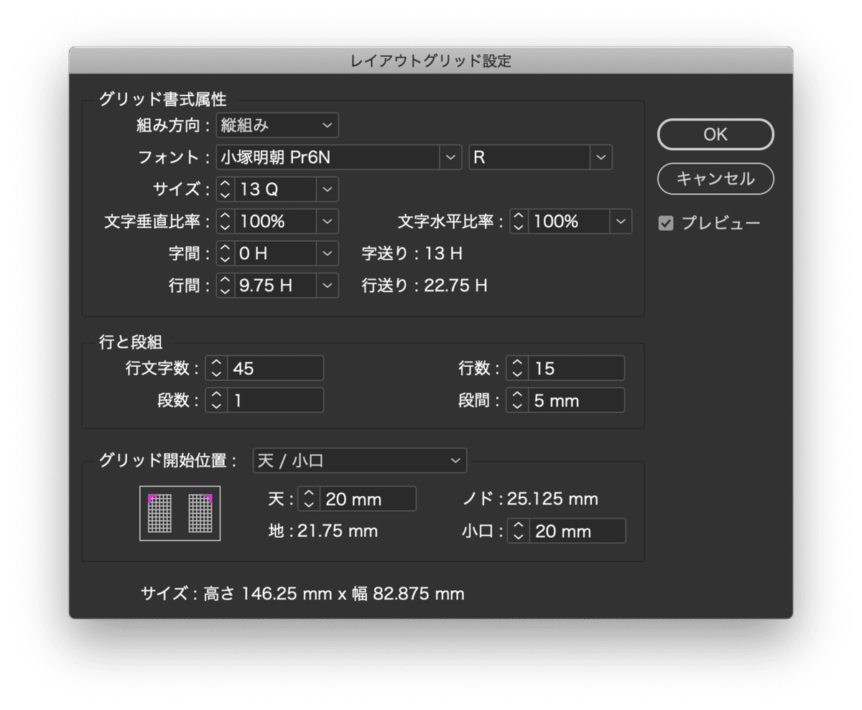The width and height of the screenshot is (862, 710).
Task: Click the 天 margin stepper arrows
Action: 309,498
